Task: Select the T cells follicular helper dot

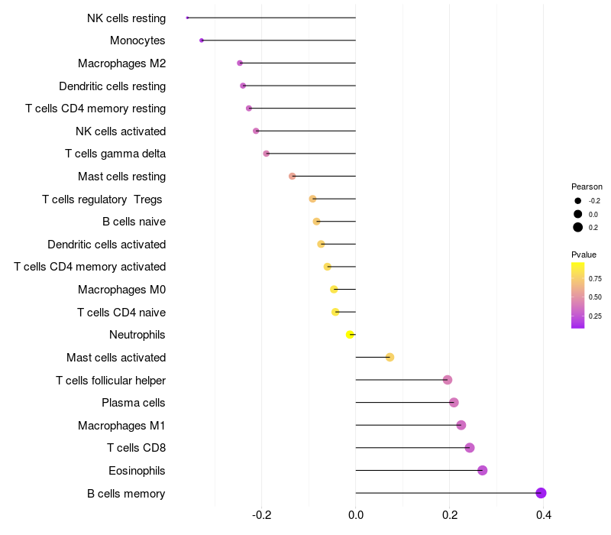Action: [x=447, y=380]
